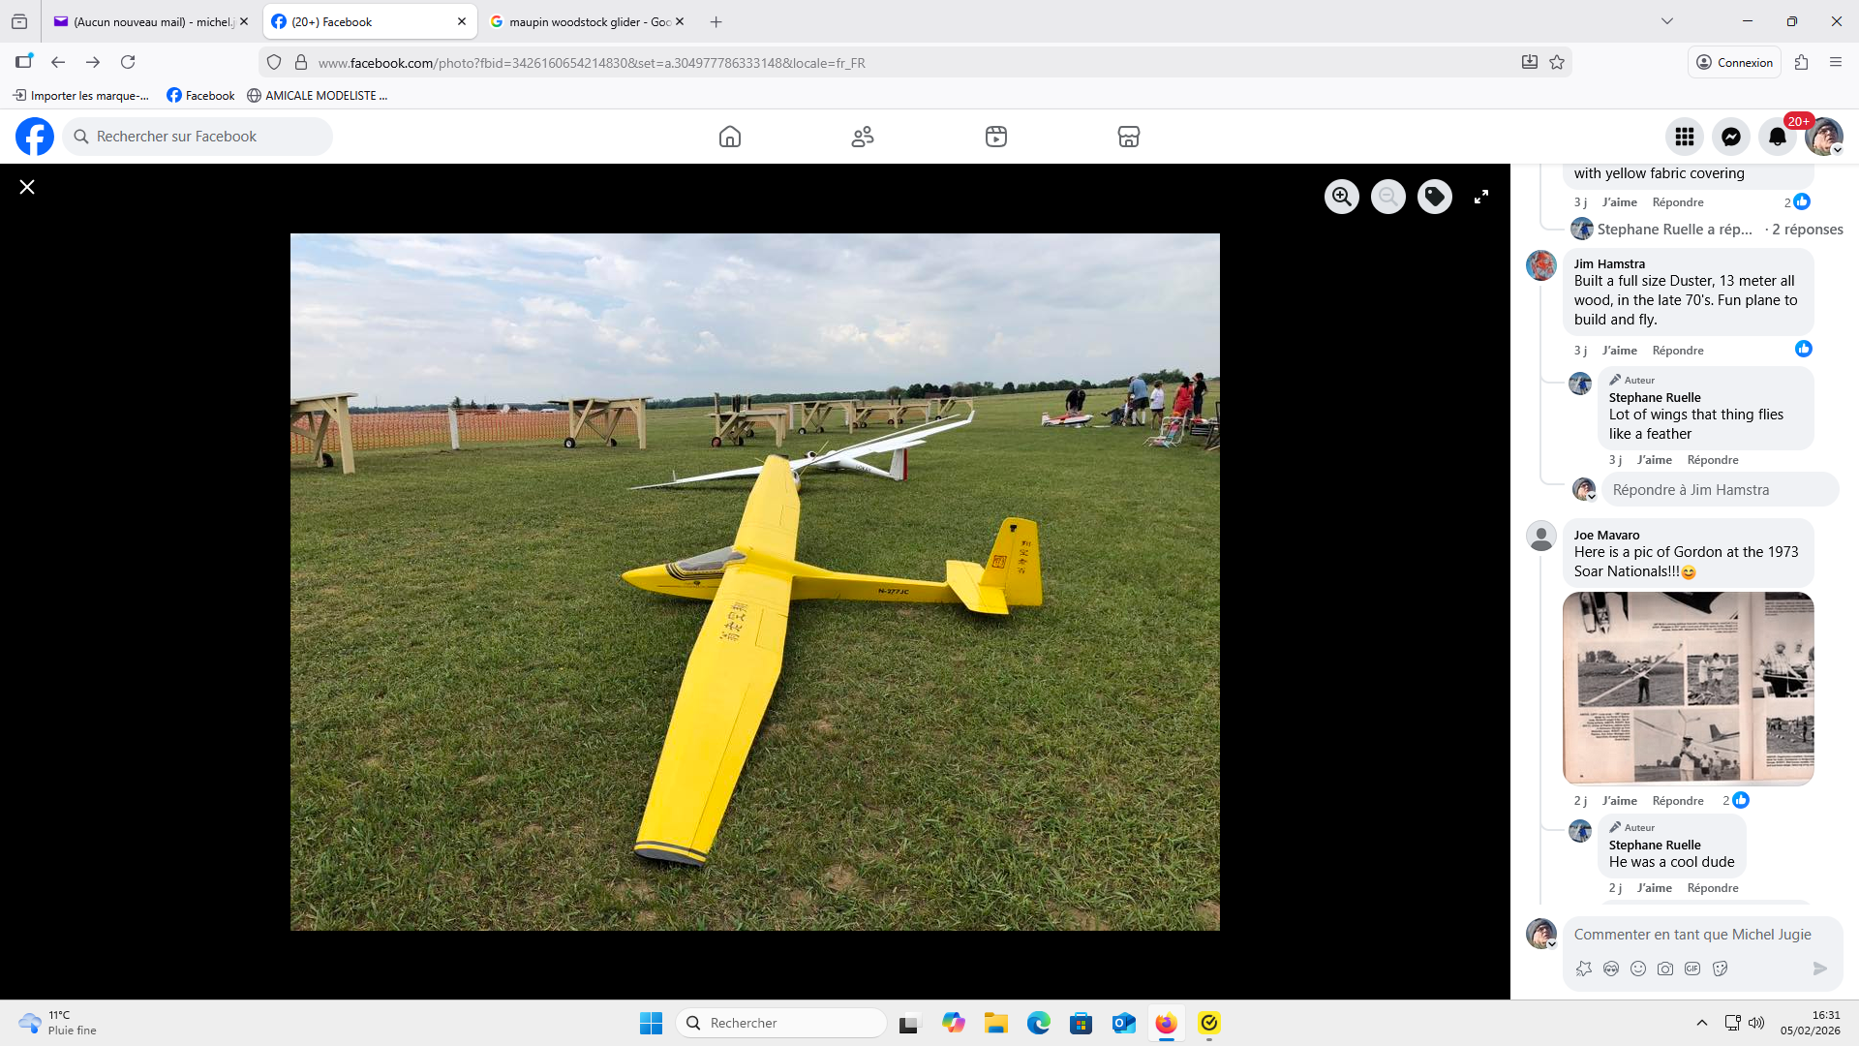The height and width of the screenshot is (1046, 1859).
Task: Bookmark this page with the star
Action: click(1557, 62)
